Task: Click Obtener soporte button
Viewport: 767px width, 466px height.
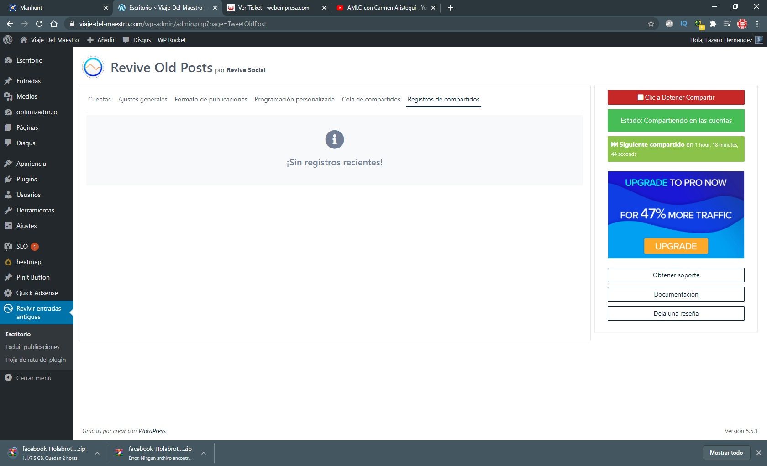Action: 676,275
